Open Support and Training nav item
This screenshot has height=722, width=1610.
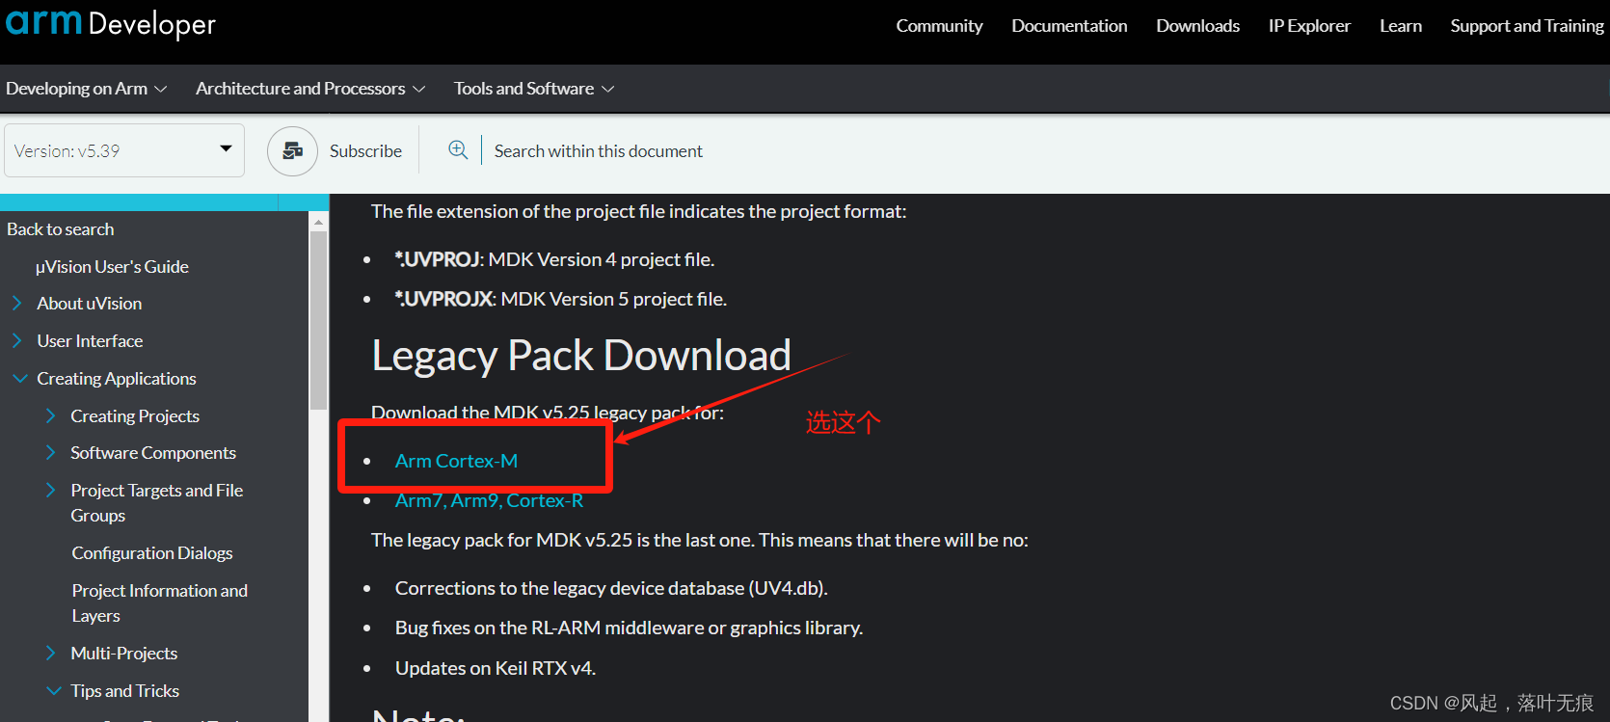click(x=1527, y=26)
